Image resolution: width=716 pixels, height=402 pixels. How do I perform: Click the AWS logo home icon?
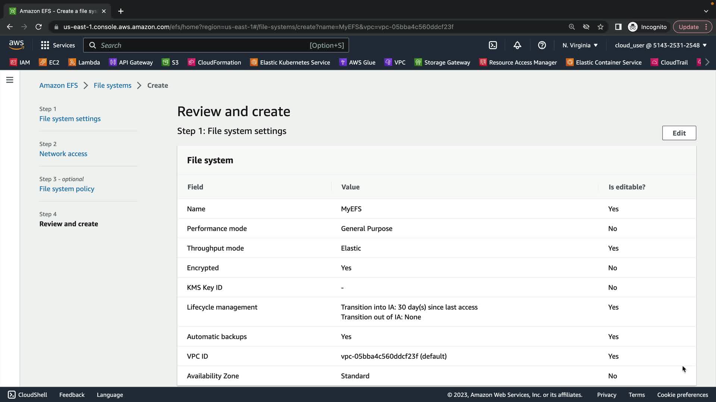[x=16, y=45]
